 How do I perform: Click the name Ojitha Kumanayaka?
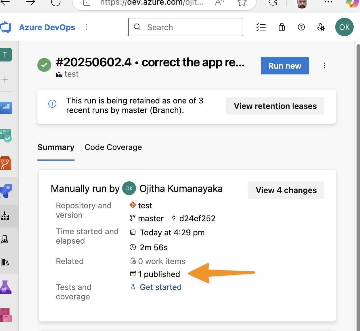(181, 189)
